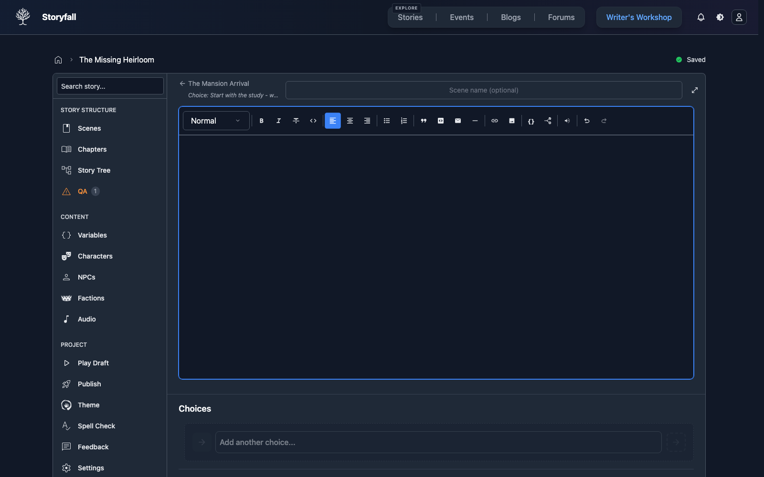Insert an image into the scene text
764x477 pixels.
pyautogui.click(x=512, y=121)
